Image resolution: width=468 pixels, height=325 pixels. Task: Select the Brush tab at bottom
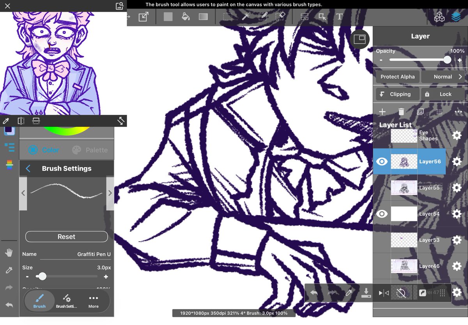pos(39,301)
